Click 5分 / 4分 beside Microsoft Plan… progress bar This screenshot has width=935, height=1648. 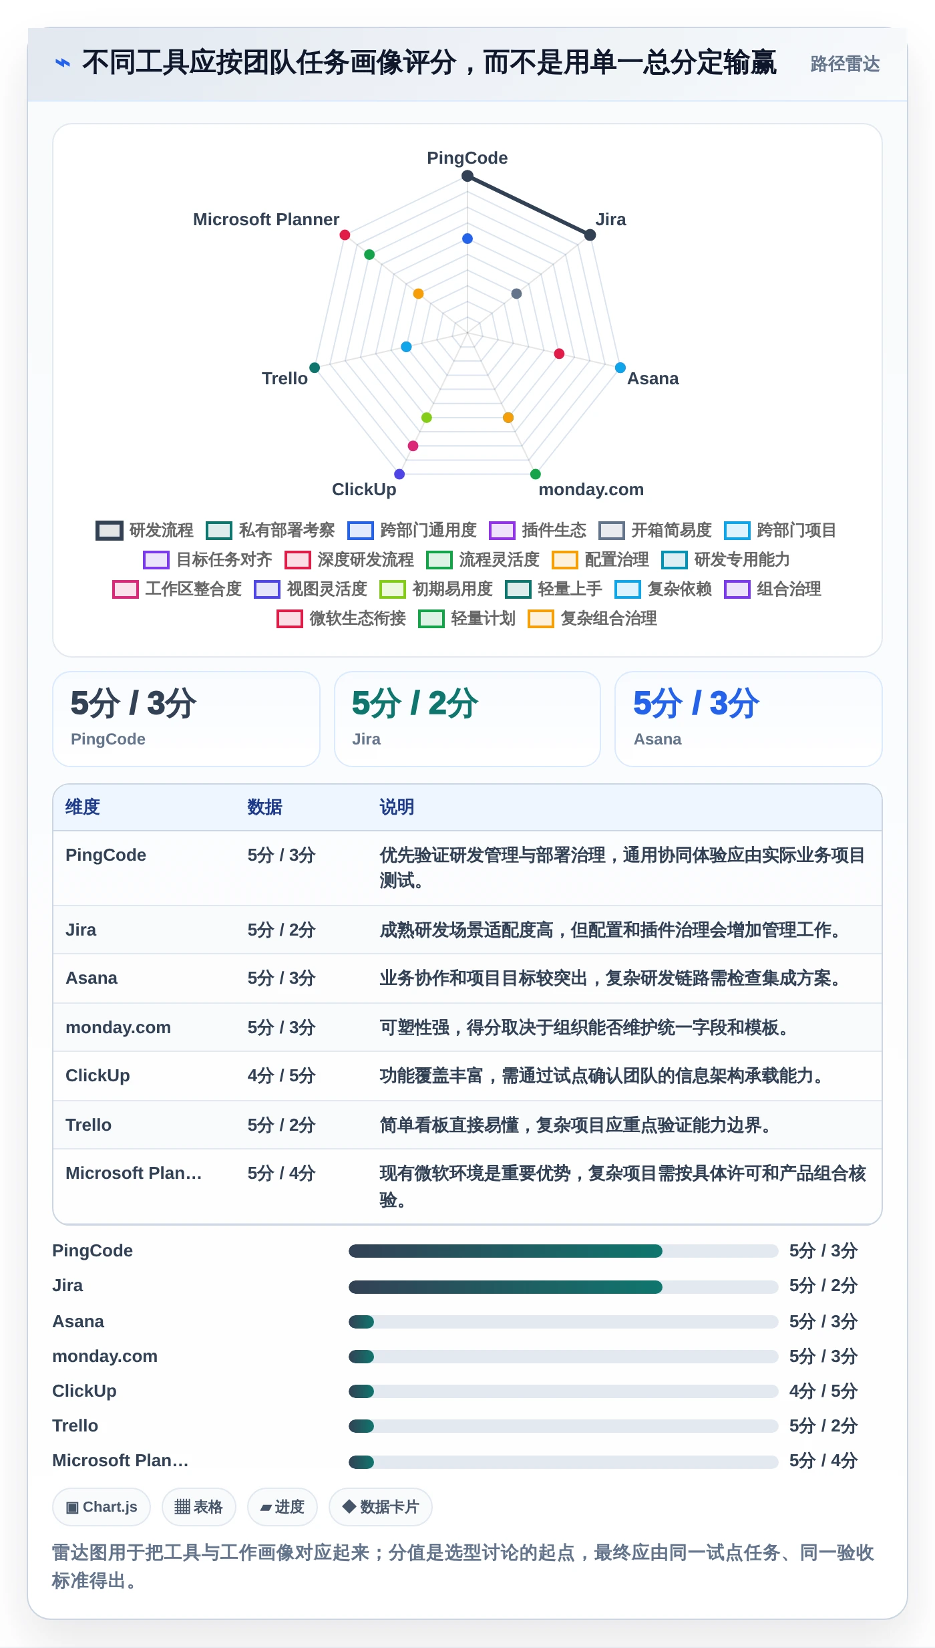click(823, 1460)
